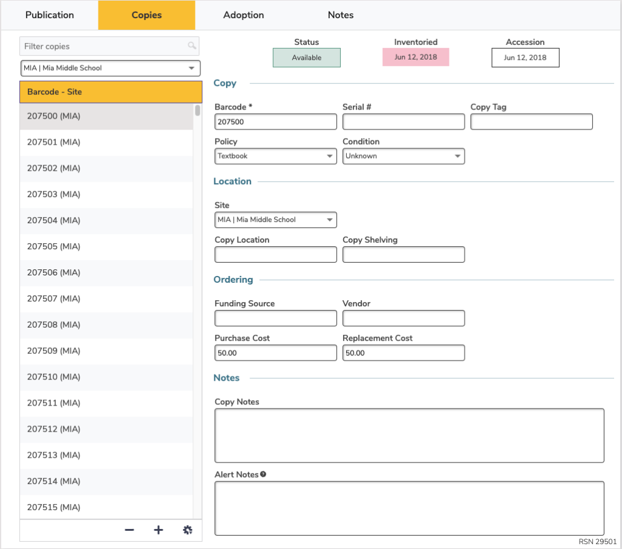Image resolution: width=622 pixels, height=549 pixels.
Task: Click the Purchase Cost field
Action: tap(275, 353)
